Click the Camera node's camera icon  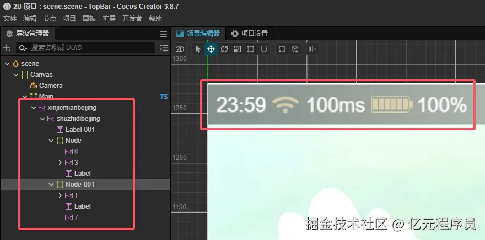(34, 86)
